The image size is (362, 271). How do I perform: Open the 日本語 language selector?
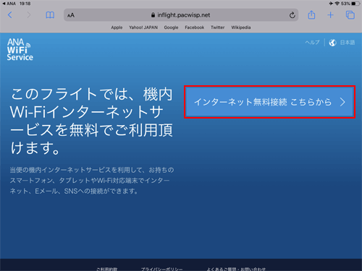(348, 43)
